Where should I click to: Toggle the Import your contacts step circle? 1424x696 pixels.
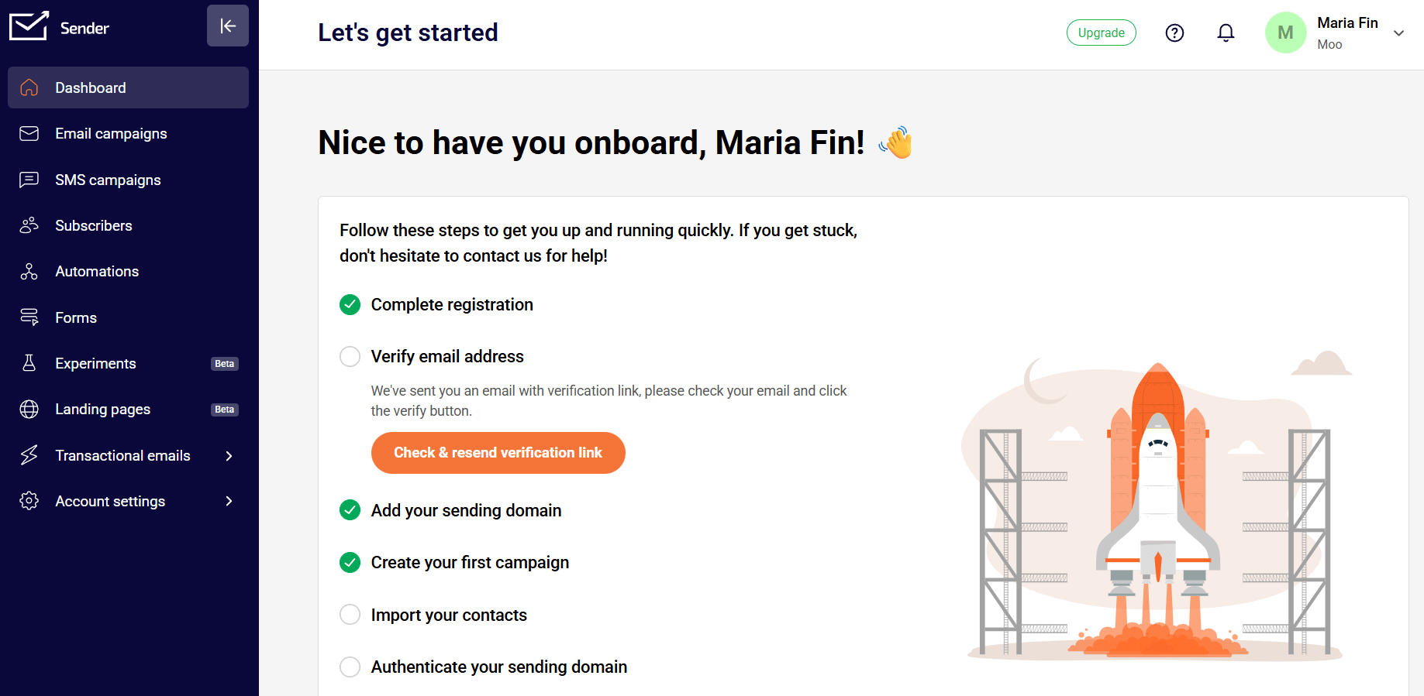(350, 615)
